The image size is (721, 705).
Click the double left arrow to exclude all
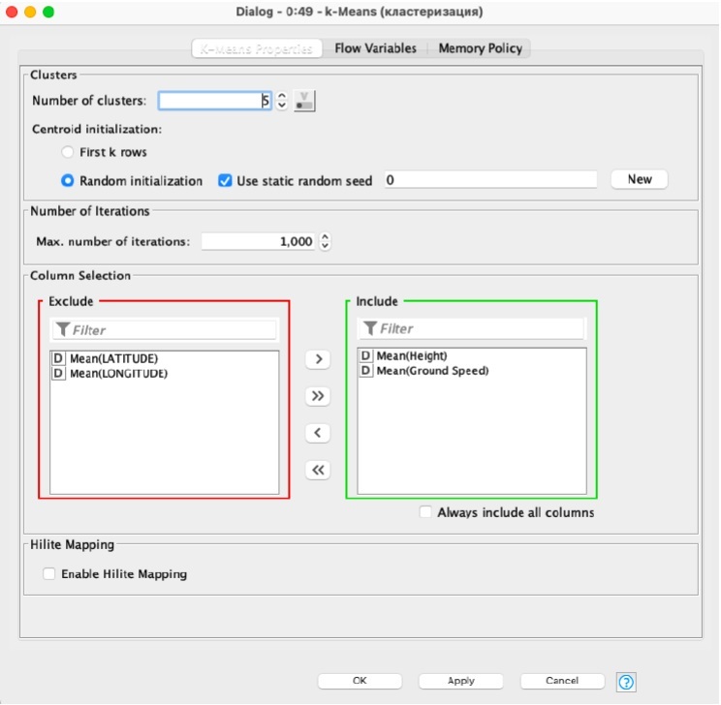pyautogui.click(x=317, y=471)
